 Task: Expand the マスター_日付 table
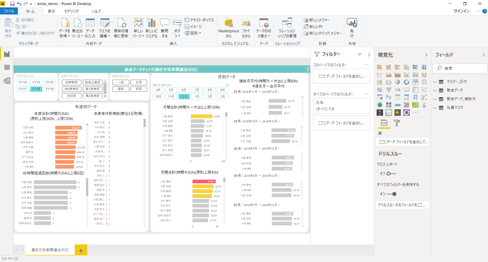[x=435, y=82]
